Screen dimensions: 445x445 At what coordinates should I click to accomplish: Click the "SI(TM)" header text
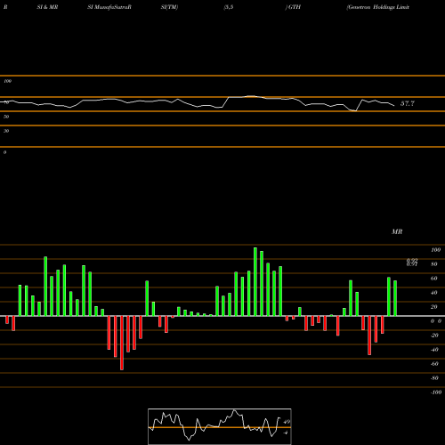coord(169,7)
